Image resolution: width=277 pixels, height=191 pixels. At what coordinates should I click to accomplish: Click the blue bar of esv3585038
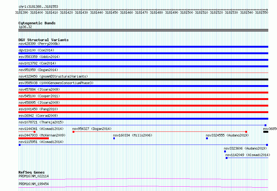click(143, 86)
